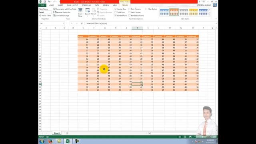Open the Name Box dropdown arrow

click(63, 23)
